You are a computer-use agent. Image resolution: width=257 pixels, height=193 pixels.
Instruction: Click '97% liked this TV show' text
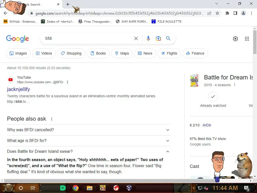(x=208, y=139)
